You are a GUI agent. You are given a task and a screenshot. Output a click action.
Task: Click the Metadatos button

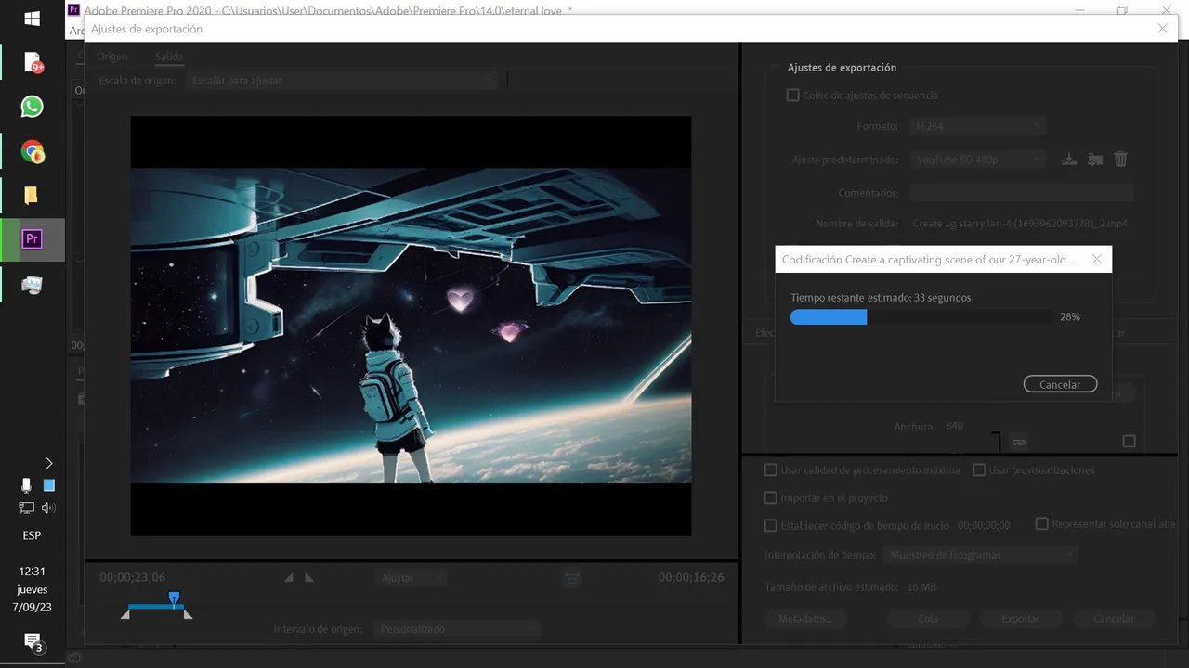(805, 619)
